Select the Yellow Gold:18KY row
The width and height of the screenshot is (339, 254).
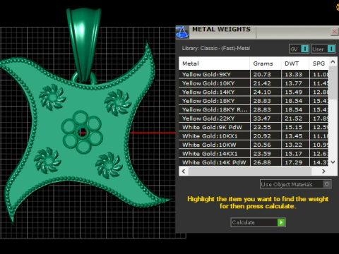click(x=254, y=101)
